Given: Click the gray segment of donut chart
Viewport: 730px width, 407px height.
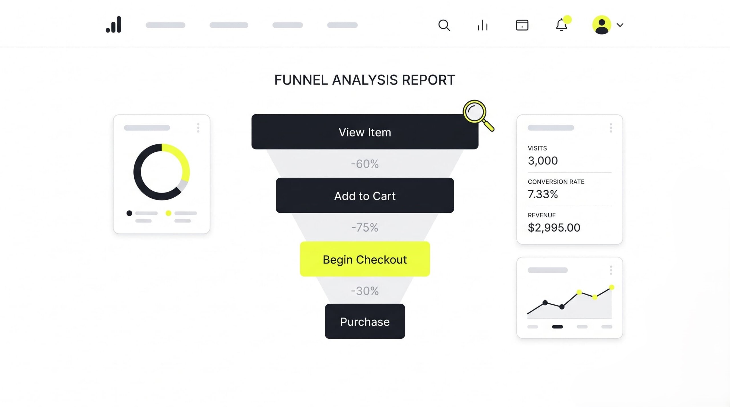Looking at the screenshot, I should 182,185.
